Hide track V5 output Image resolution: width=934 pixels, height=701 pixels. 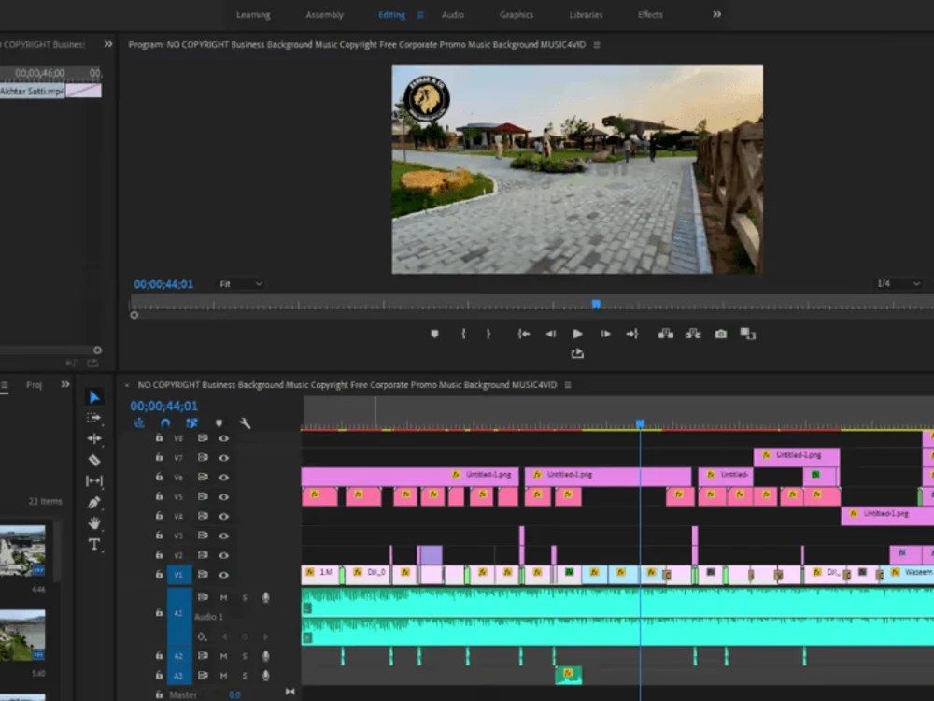coord(224,496)
